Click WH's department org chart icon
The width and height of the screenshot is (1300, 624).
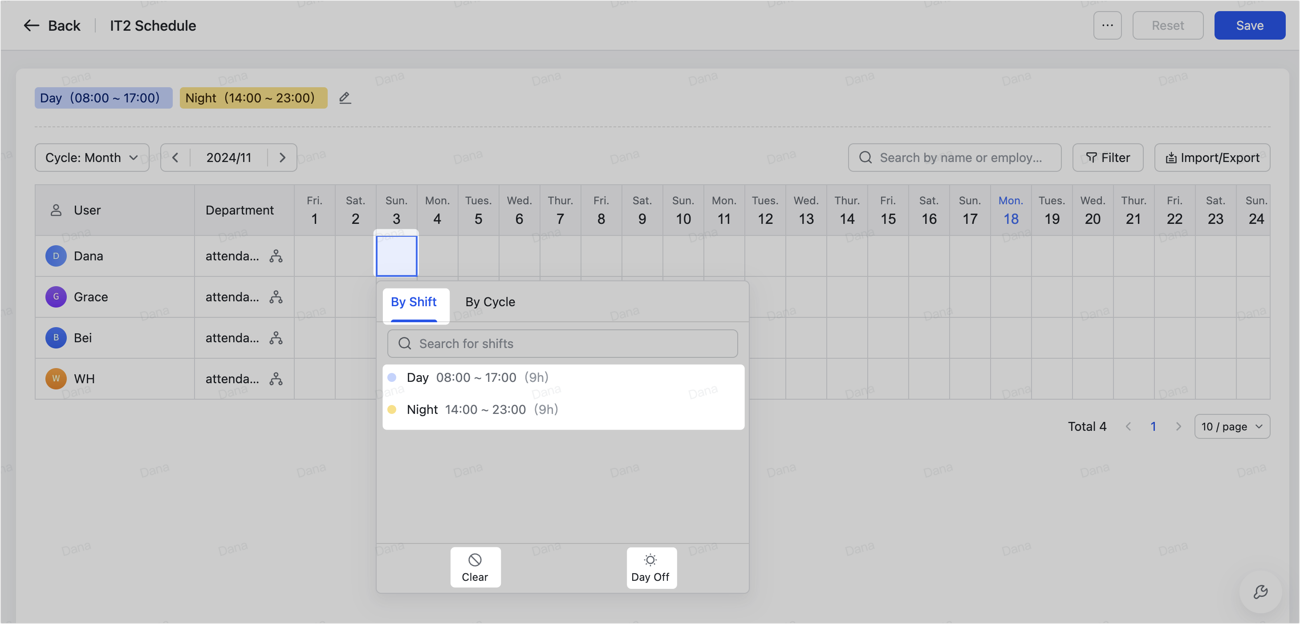(x=276, y=379)
